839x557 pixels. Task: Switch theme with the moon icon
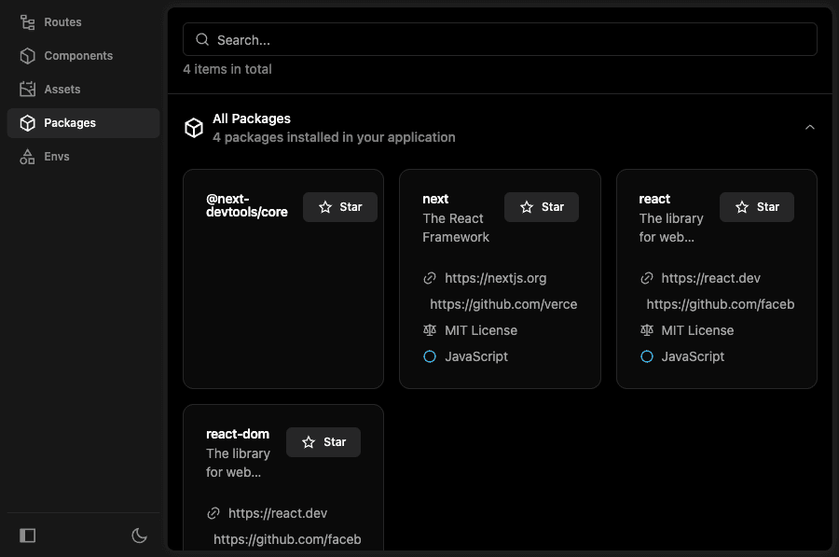tap(139, 535)
